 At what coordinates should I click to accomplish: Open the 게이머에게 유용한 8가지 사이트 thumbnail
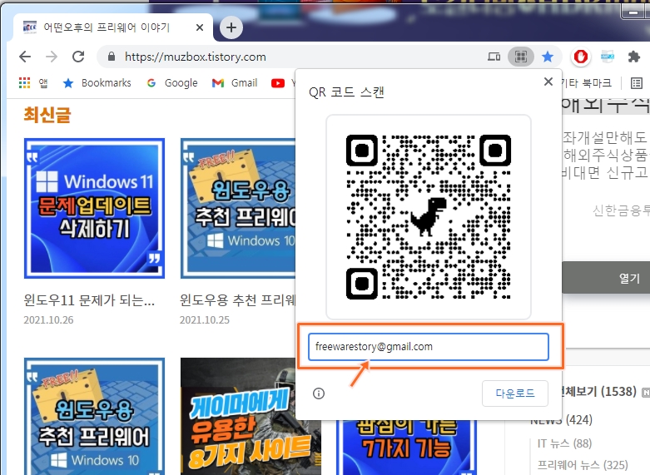[x=251, y=416]
